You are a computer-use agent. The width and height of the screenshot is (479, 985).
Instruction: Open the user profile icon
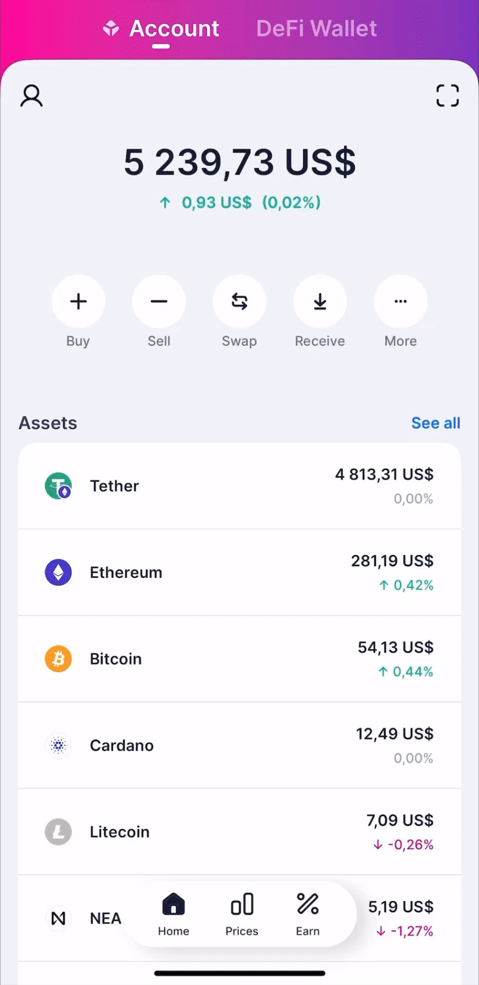(32, 96)
